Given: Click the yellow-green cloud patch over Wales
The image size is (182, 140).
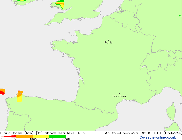Looking at the screenshot, I should pyautogui.click(x=60, y=4).
